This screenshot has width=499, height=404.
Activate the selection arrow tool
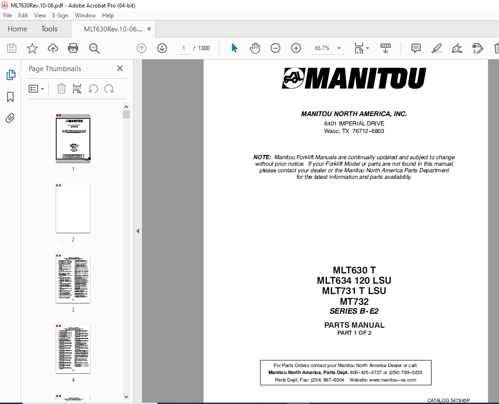[x=235, y=48]
